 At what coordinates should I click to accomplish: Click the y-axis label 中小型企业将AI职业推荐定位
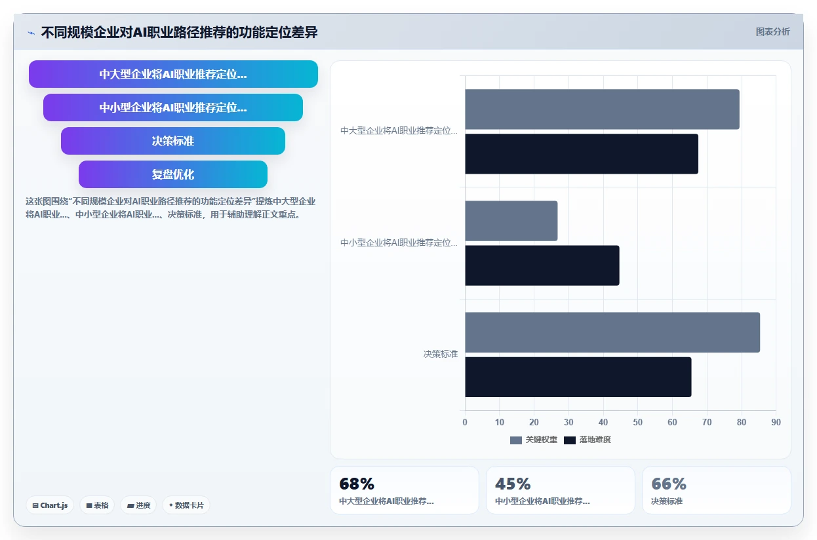pyautogui.click(x=399, y=242)
